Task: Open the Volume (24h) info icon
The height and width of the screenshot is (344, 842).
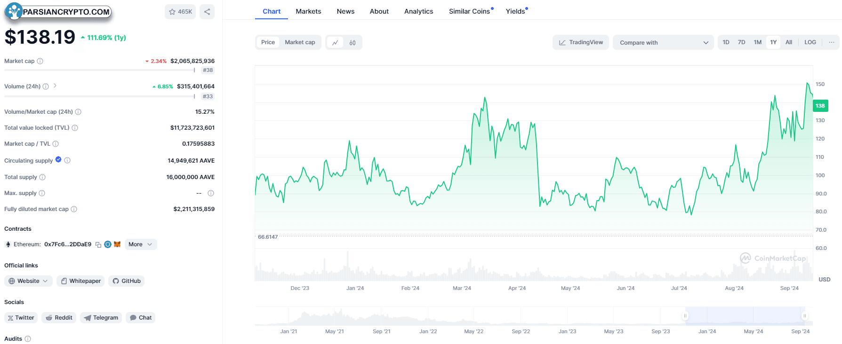Action: (x=46, y=86)
